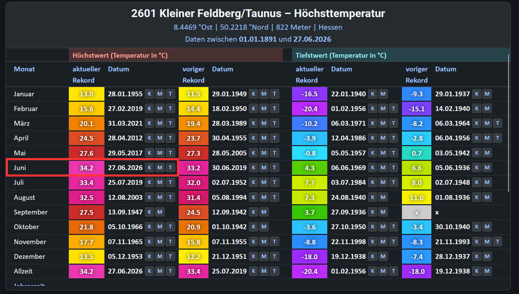Image resolution: width=519 pixels, height=294 pixels.
Task: Choose the K button beside 14.02.1940
Action: click(x=477, y=109)
